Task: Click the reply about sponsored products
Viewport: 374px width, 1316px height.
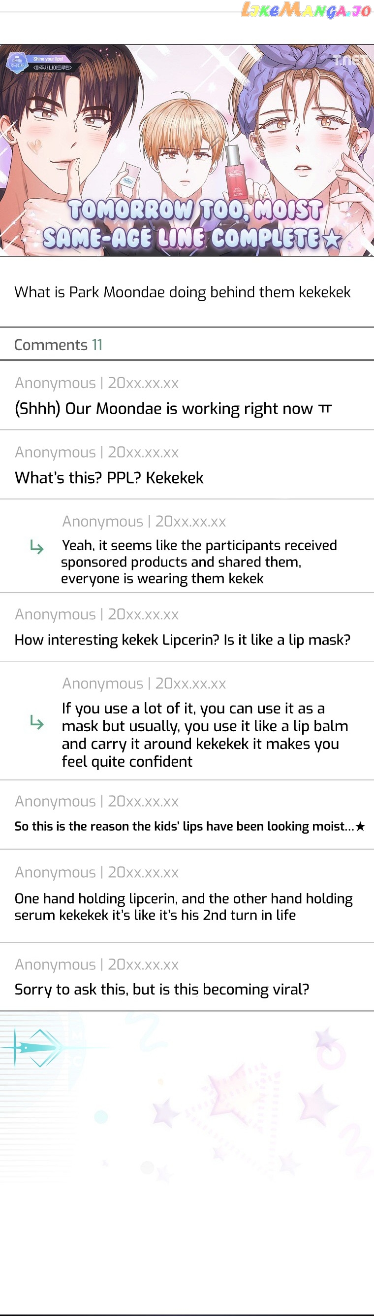Action: [199, 562]
